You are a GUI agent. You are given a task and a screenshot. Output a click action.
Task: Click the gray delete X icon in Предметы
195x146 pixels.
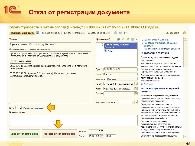click(x=123, y=39)
